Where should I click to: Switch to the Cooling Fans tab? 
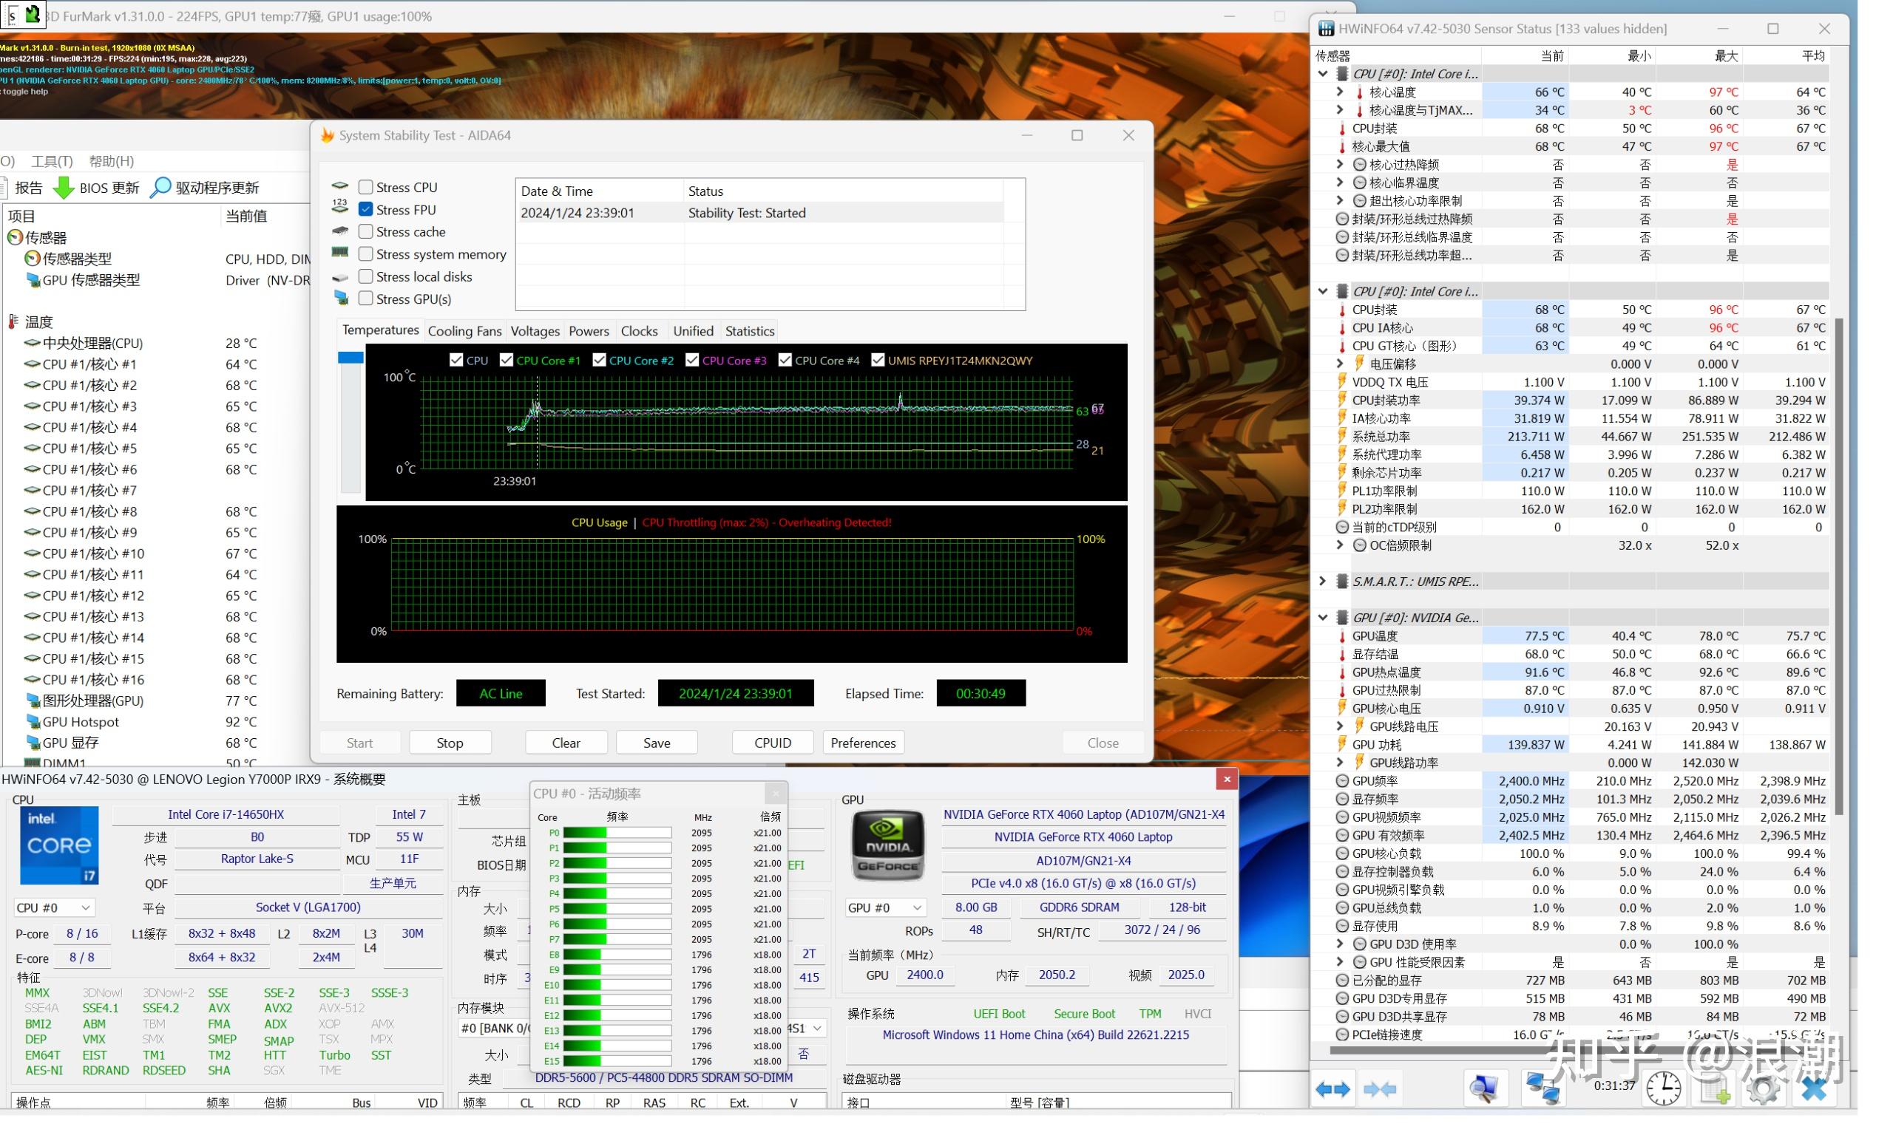point(464,331)
